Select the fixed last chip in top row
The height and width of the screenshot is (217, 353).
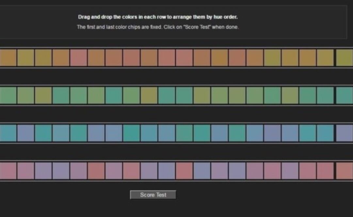(x=345, y=58)
